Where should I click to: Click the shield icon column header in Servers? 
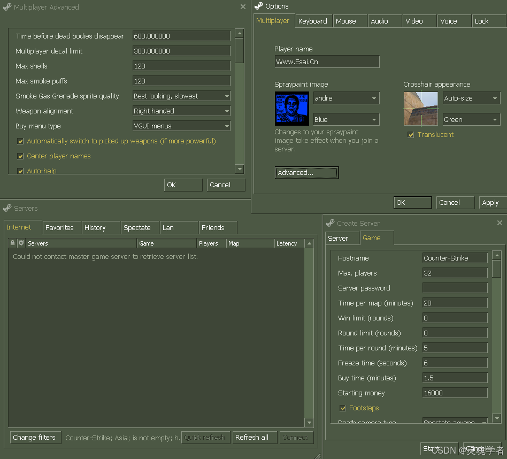(21, 243)
